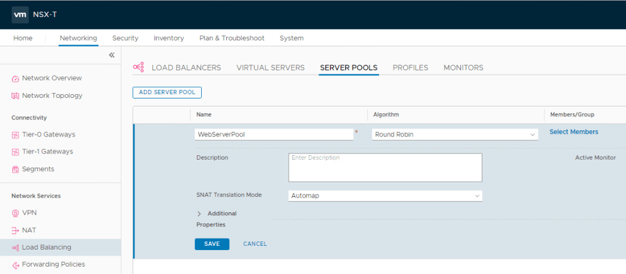
Task: Click the Tier-1 Gateways icon
Action: (x=15, y=152)
